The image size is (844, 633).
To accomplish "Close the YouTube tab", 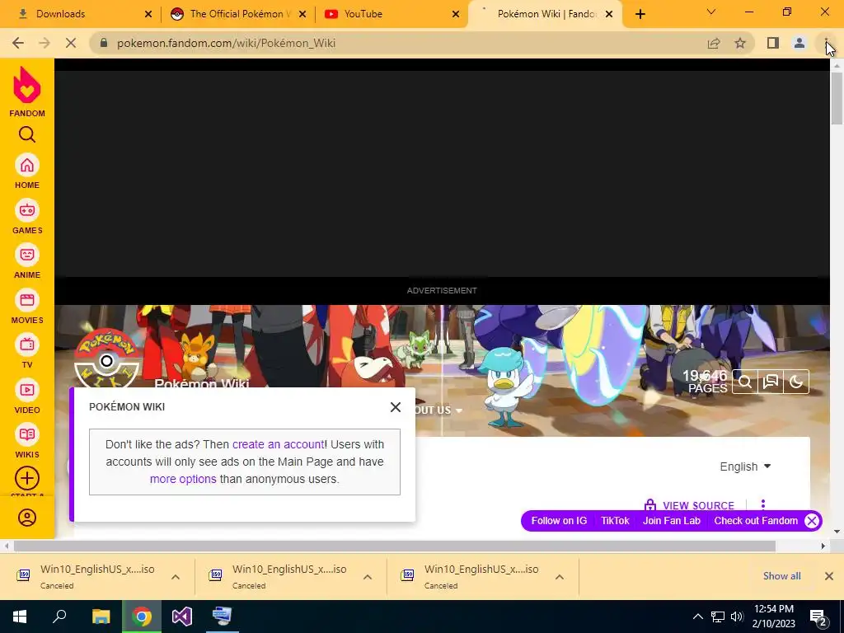I will [x=455, y=14].
